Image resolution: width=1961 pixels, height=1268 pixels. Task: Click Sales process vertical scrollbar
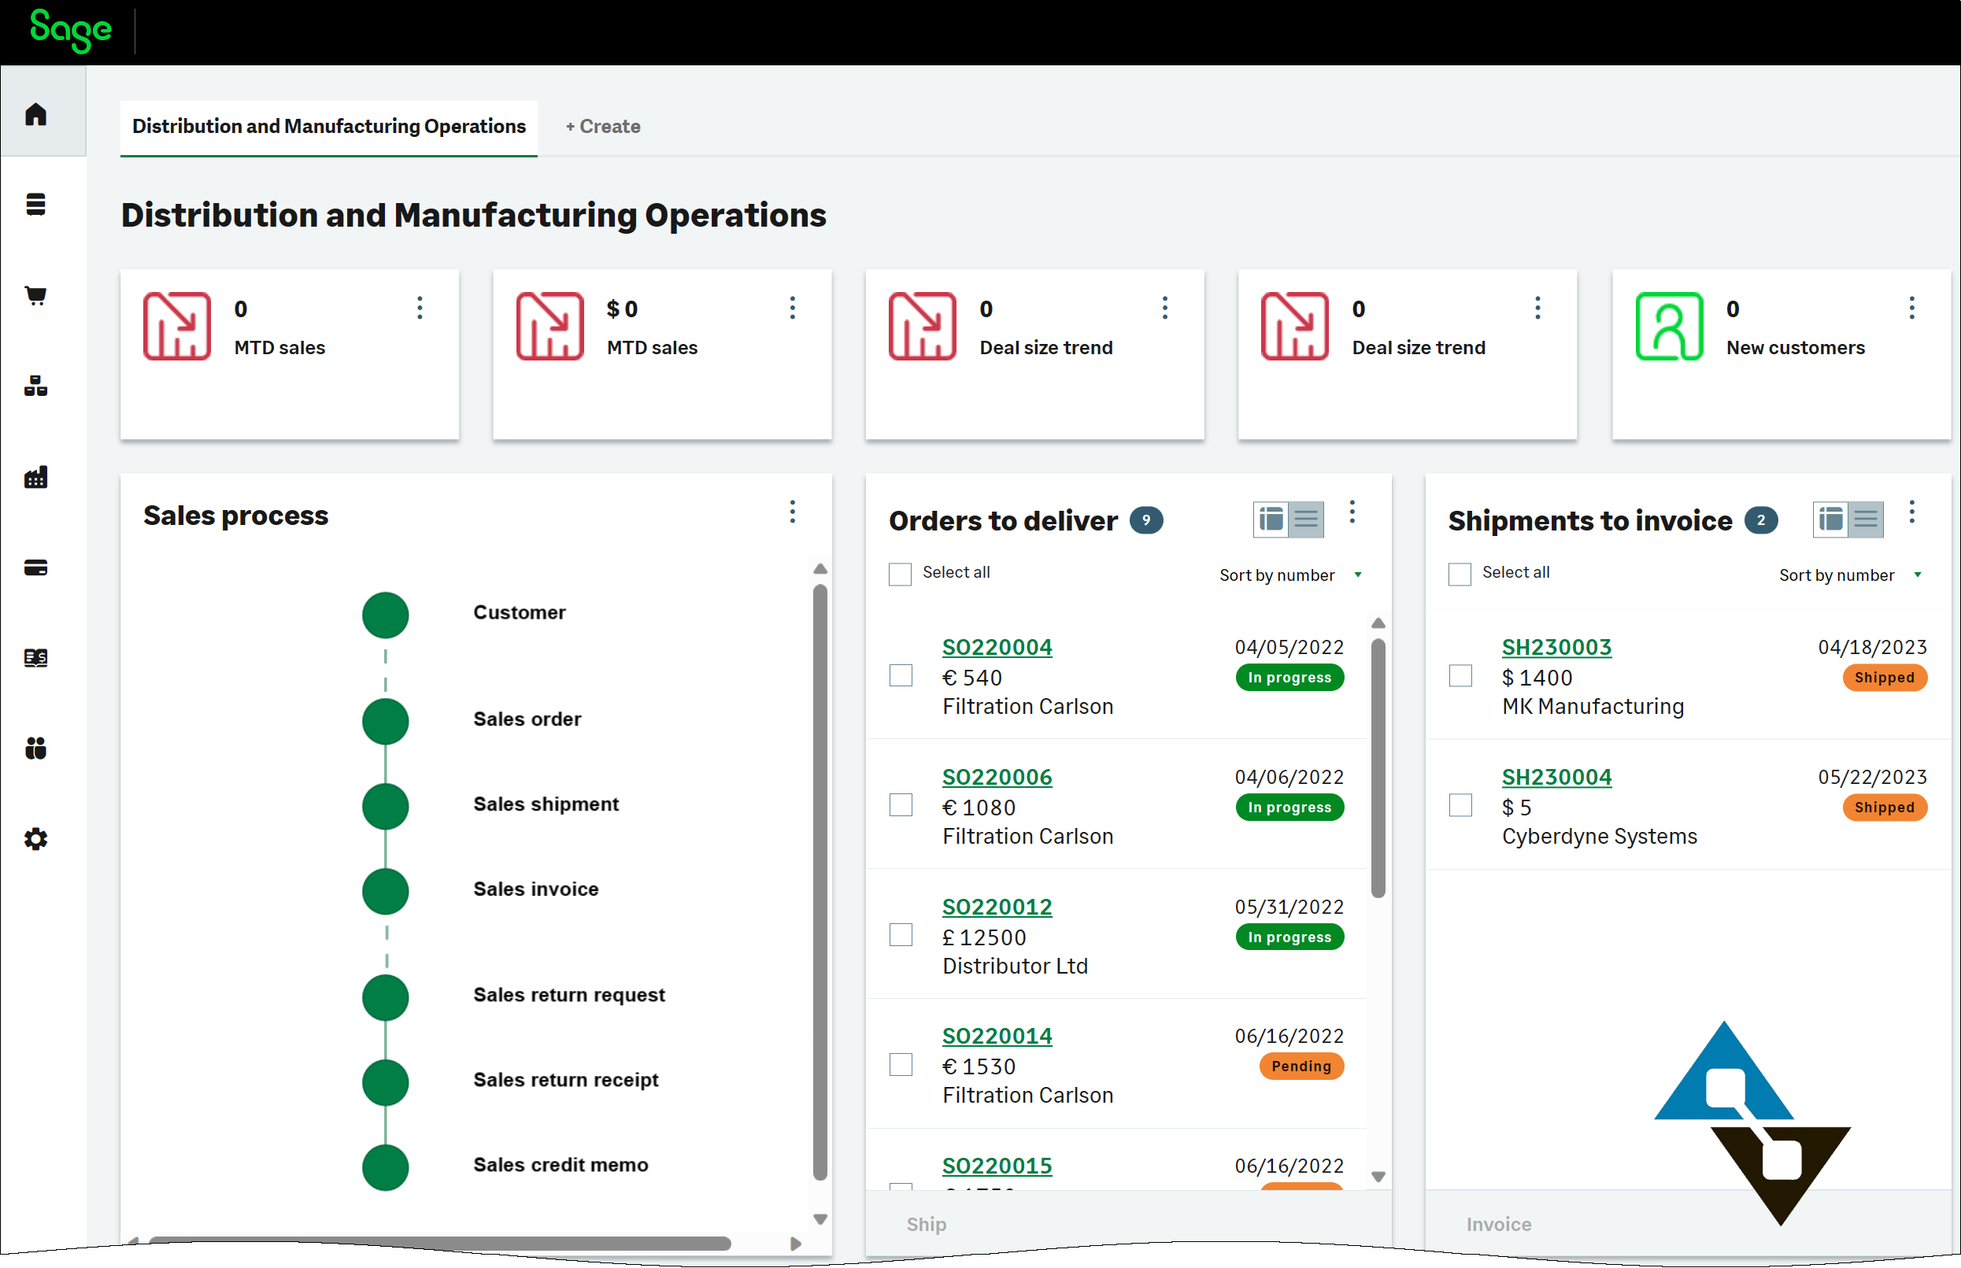pyautogui.click(x=820, y=882)
